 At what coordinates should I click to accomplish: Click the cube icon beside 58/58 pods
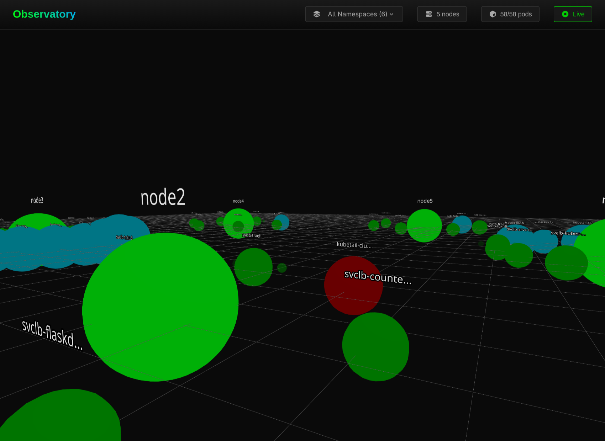point(493,14)
